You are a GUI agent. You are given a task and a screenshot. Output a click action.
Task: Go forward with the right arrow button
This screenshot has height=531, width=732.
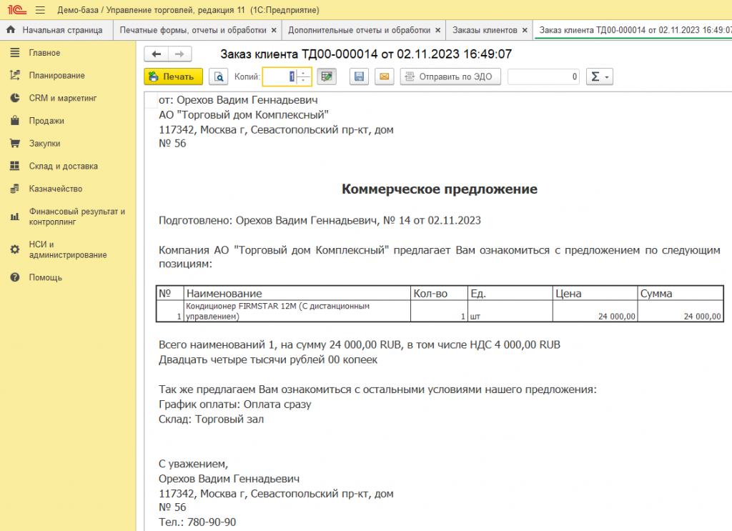(180, 54)
